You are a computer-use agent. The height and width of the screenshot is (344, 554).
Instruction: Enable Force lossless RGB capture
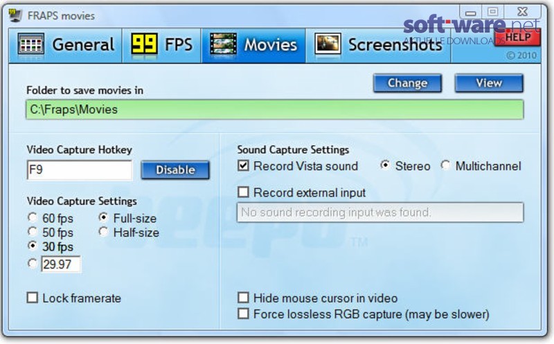(x=243, y=314)
